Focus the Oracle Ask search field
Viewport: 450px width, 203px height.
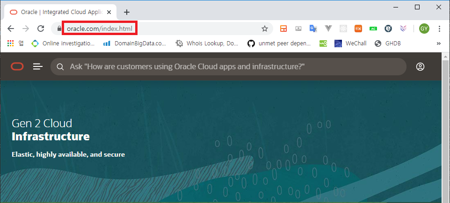pyautogui.click(x=228, y=66)
